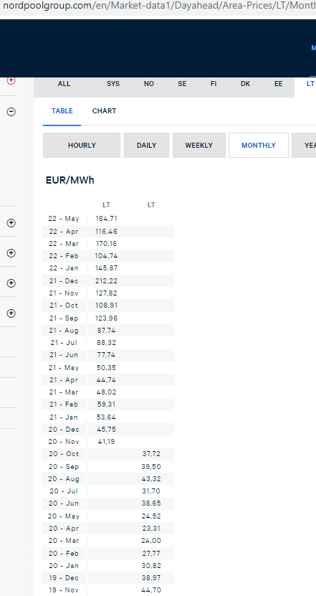This screenshot has height=596, width=316.
Task: Select the MONTHLY resolution button
Action: 259,145
